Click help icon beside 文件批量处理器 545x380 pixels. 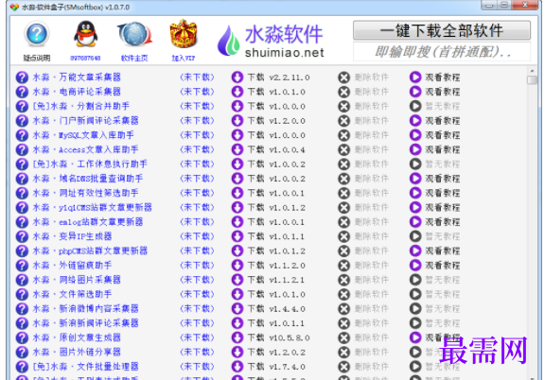pos(22,367)
